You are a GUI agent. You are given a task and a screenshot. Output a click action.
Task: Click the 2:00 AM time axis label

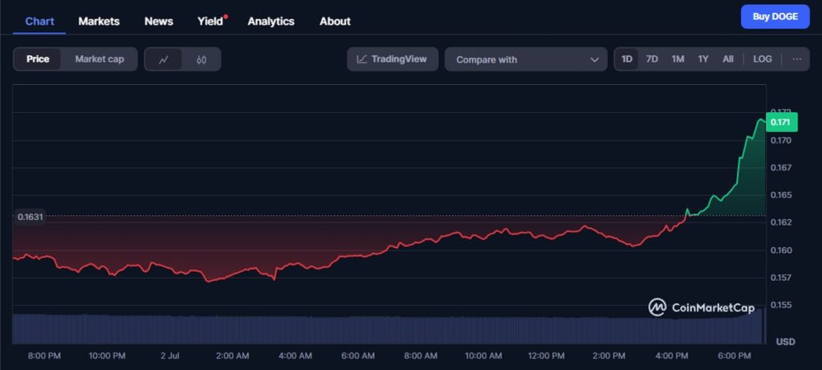point(233,356)
